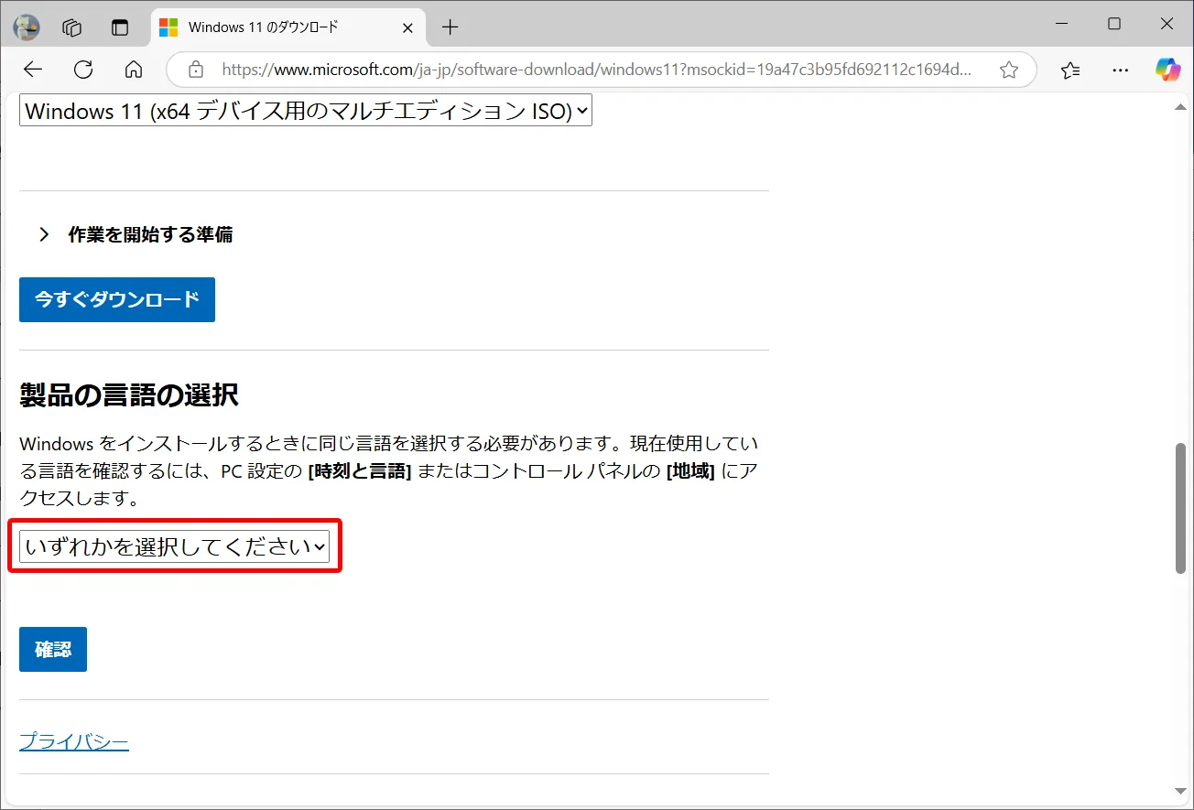Image resolution: width=1194 pixels, height=810 pixels.
Task: Open browser settings and more menu
Action: (x=1120, y=70)
